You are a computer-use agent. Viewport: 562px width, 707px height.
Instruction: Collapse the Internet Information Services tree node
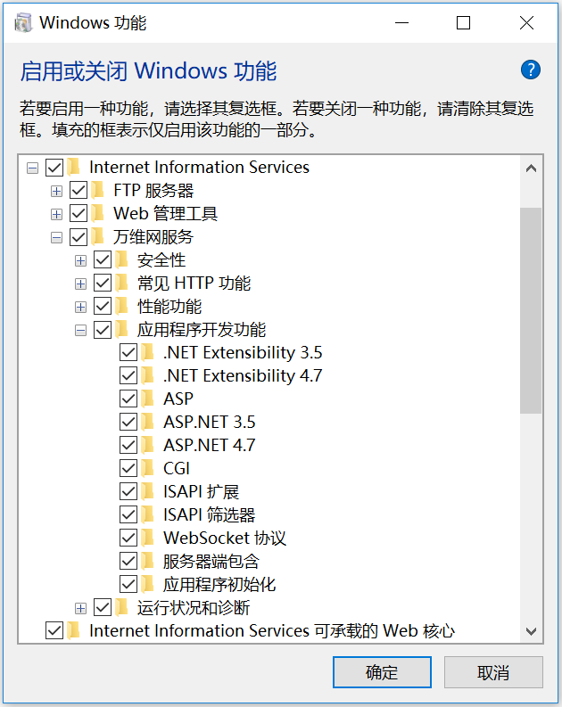click(x=32, y=169)
